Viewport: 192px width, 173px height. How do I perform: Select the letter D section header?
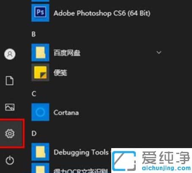pos(34,133)
